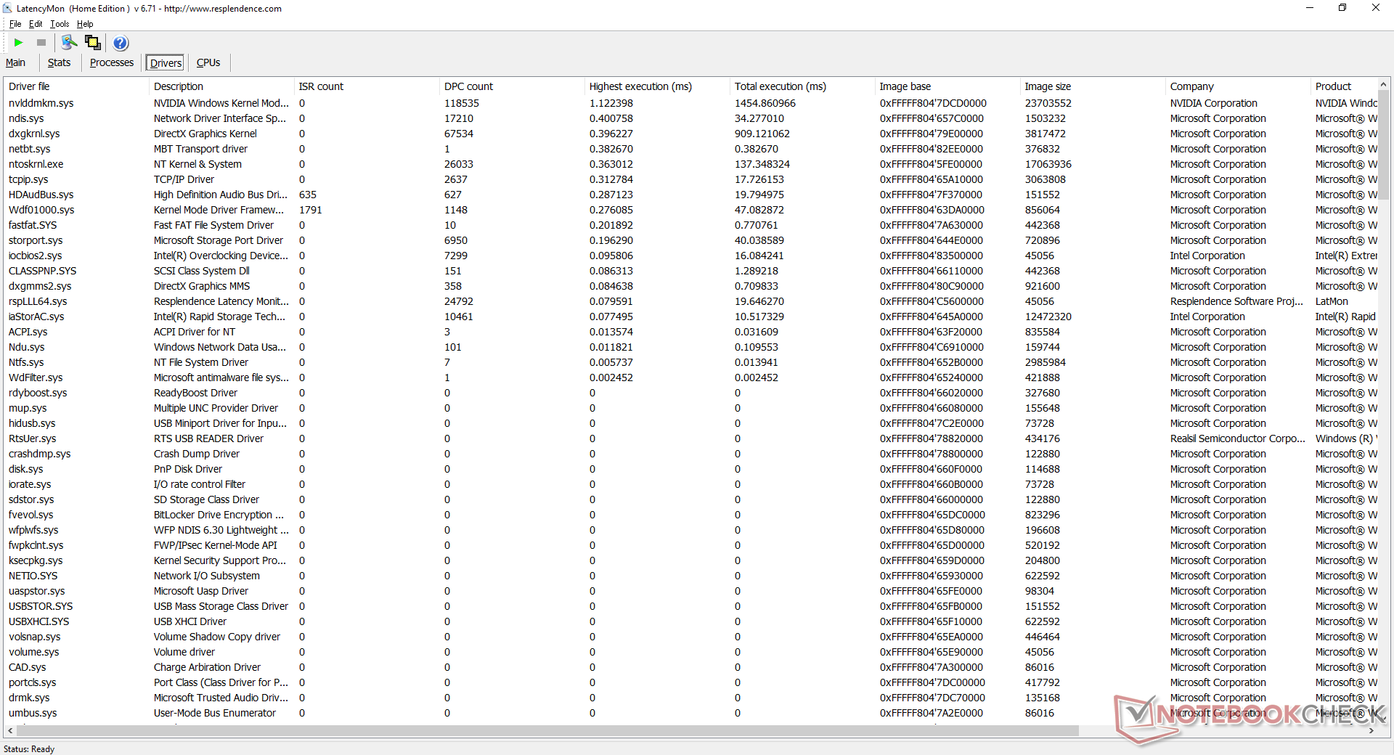Viewport: 1394px width, 755px height.
Task: Click the LatencyMon title bar app icon
Action: tap(7, 8)
